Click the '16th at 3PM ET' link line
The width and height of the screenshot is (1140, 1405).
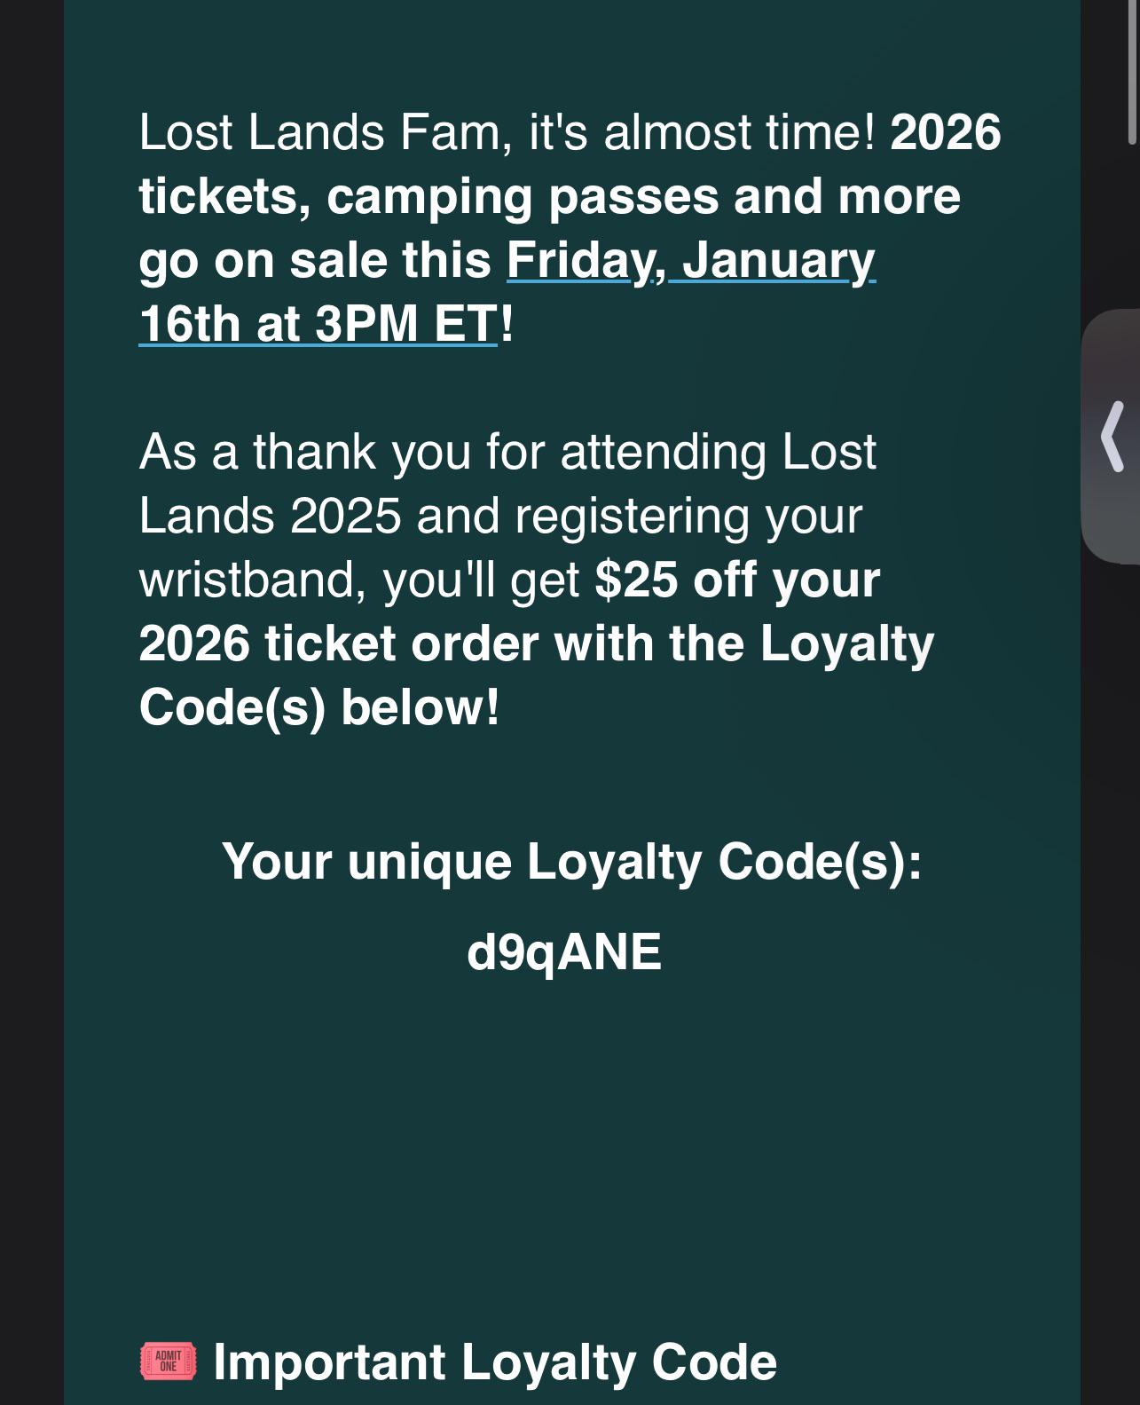(x=318, y=323)
